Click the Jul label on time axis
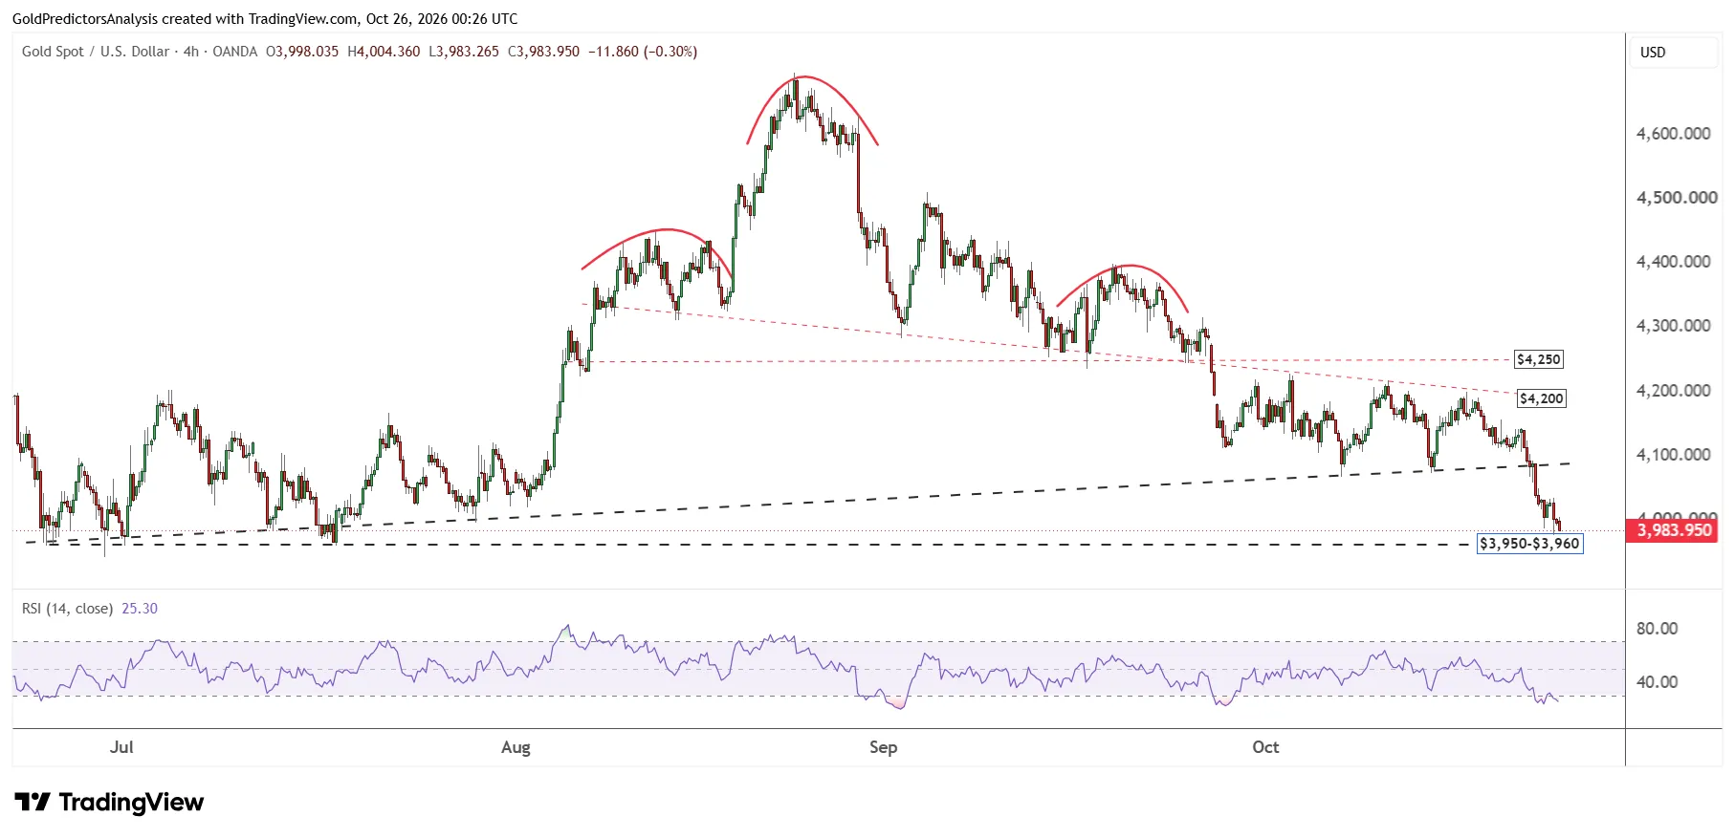Image resolution: width=1735 pixels, height=838 pixels. [x=121, y=747]
